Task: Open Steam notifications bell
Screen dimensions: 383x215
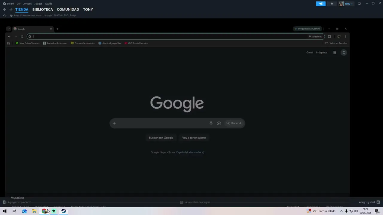Action: (332, 4)
